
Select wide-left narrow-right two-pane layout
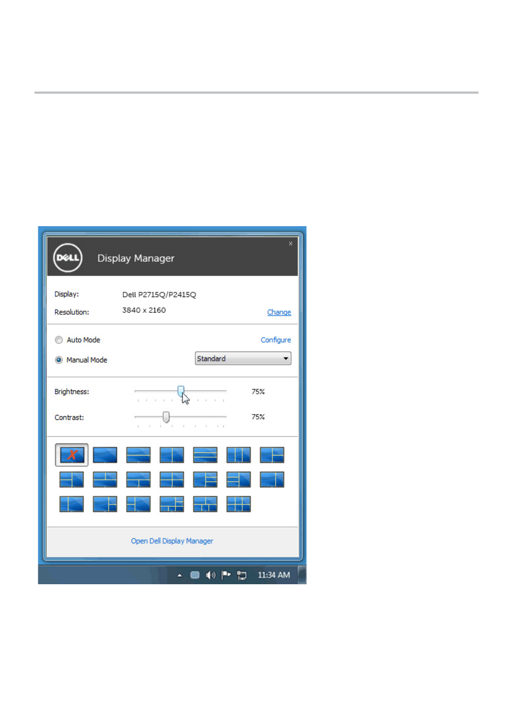[x=272, y=479]
